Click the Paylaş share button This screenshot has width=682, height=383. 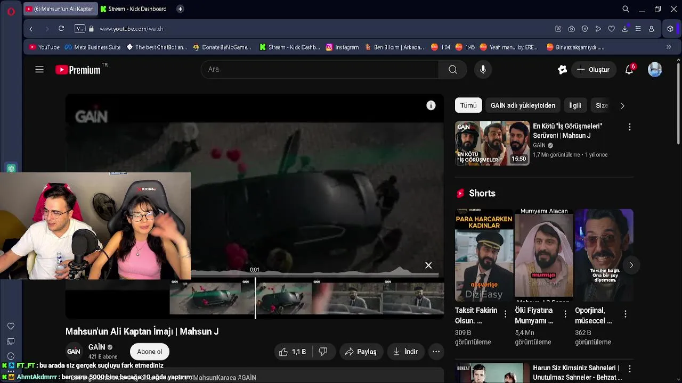point(361,352)
